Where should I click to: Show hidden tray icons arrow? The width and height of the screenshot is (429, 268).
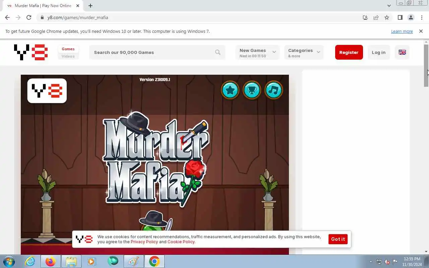pos(371,262)
